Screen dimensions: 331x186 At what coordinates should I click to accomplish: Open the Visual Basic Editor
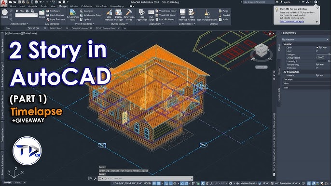(x=165, y=11)
